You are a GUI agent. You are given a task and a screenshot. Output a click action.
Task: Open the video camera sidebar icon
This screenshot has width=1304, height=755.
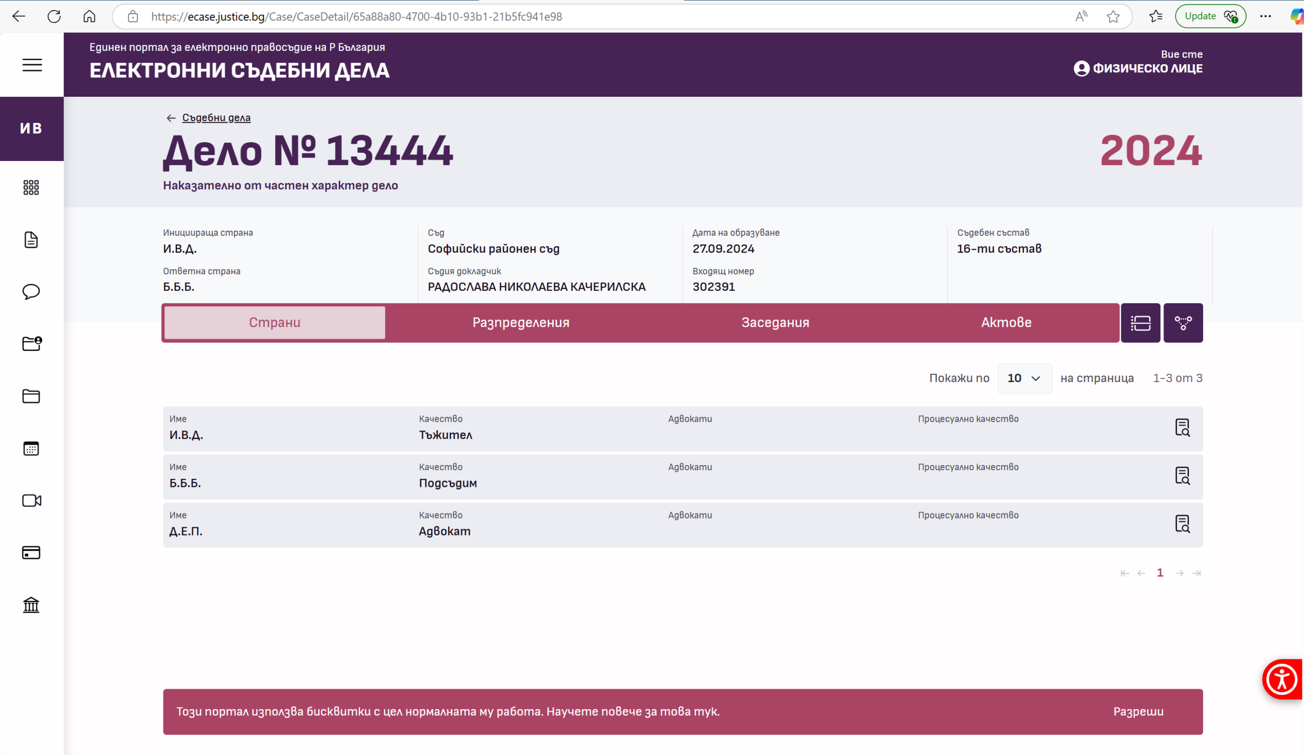pos(31,500)
